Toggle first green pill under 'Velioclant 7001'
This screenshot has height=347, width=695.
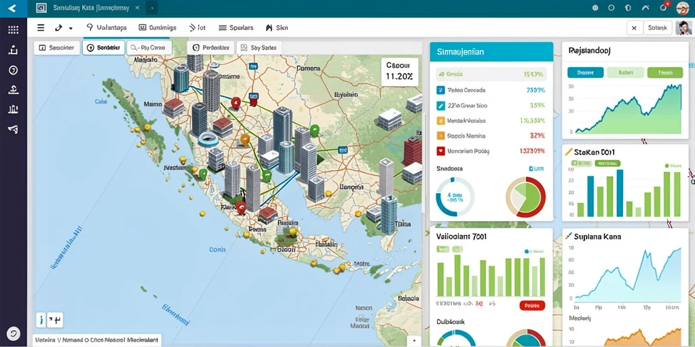[x=443, y=249]
